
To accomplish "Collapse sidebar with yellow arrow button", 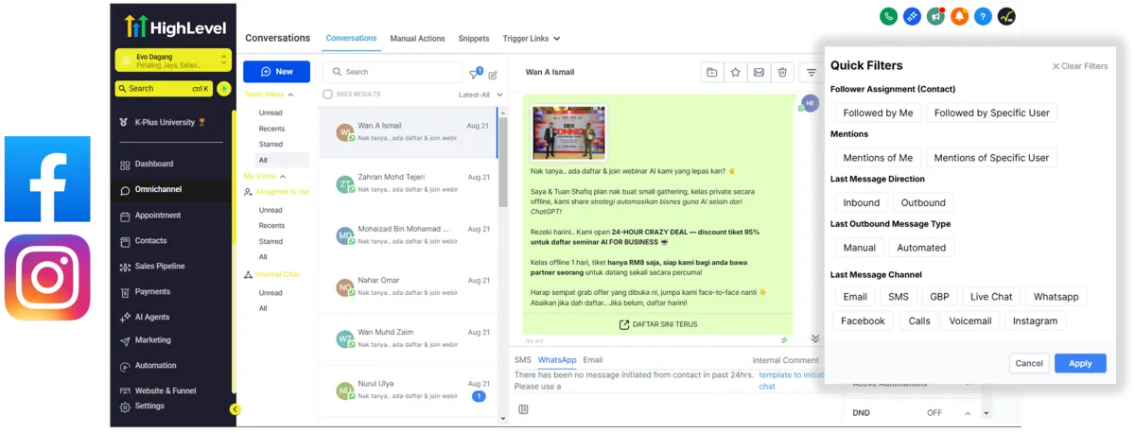I will coord(235,409).
